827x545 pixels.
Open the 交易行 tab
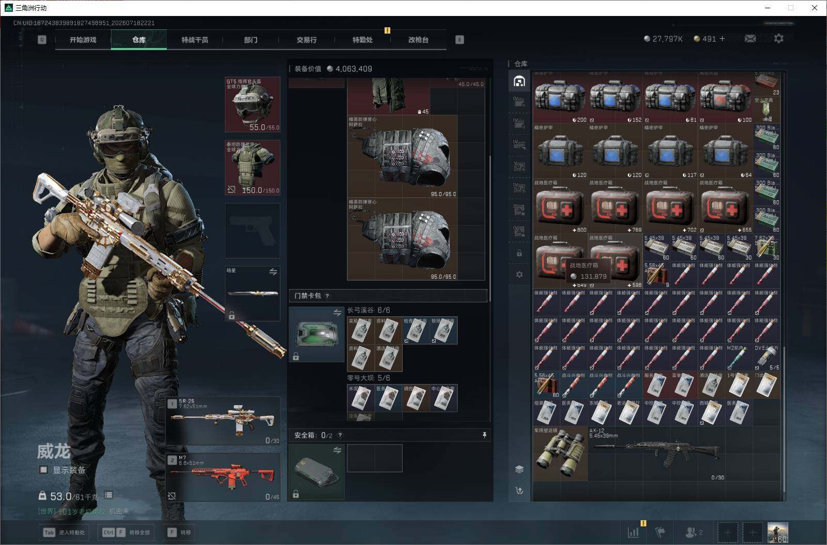click(307, 40)
